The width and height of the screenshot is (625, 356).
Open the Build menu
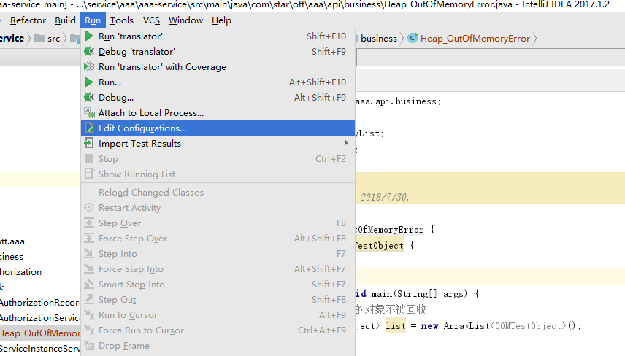tap(65, 20)
